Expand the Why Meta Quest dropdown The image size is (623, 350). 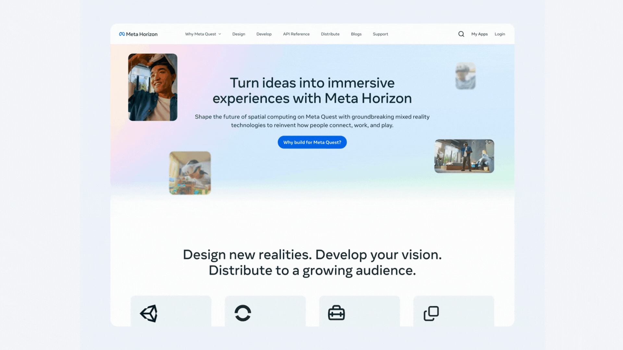click(x=203, y=34)
